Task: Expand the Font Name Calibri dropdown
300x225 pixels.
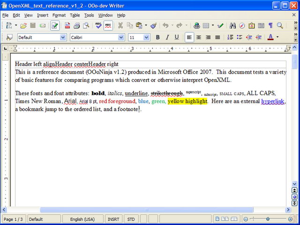Action: [x=121, y=38]
